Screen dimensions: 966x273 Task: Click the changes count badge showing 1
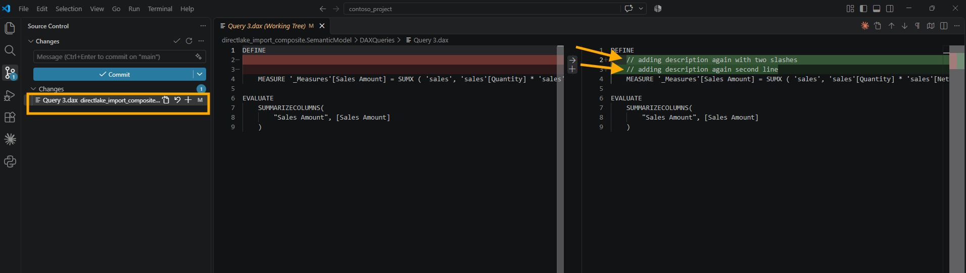coord(201,89)
